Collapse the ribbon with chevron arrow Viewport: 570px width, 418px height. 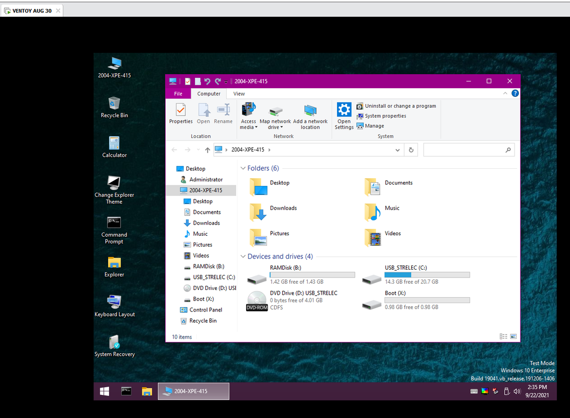coord(505,94)
